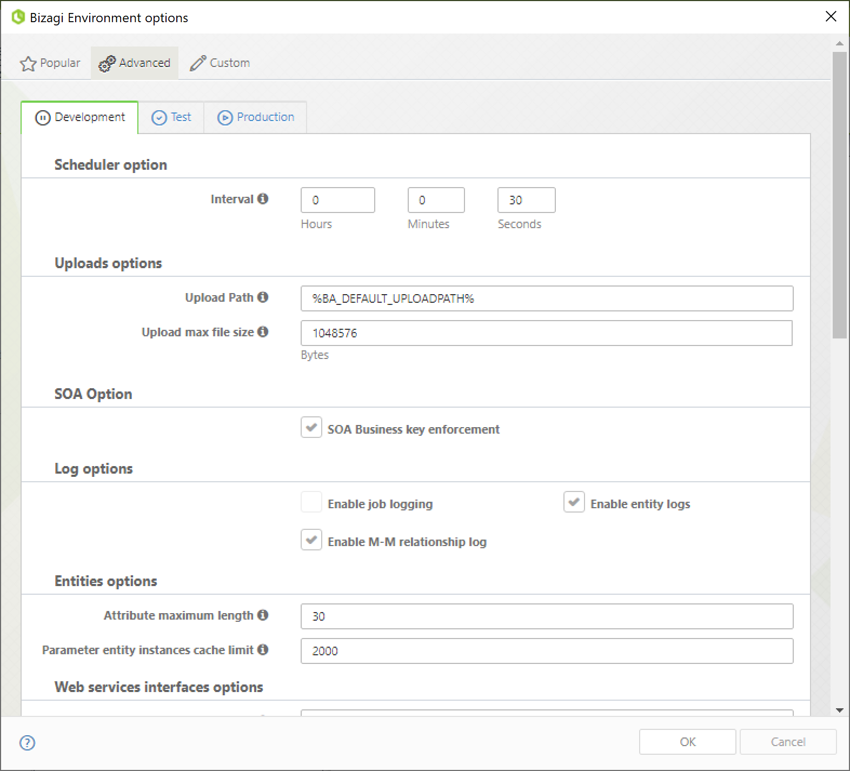The height and width of the screenshot is (771, 850).
Task: Click the Bytes unit label
Action: (x=315, y=355)
